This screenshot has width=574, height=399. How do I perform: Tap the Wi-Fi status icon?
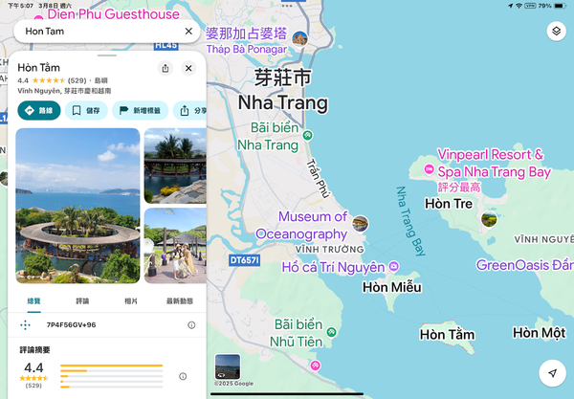[x=519, y=6]
